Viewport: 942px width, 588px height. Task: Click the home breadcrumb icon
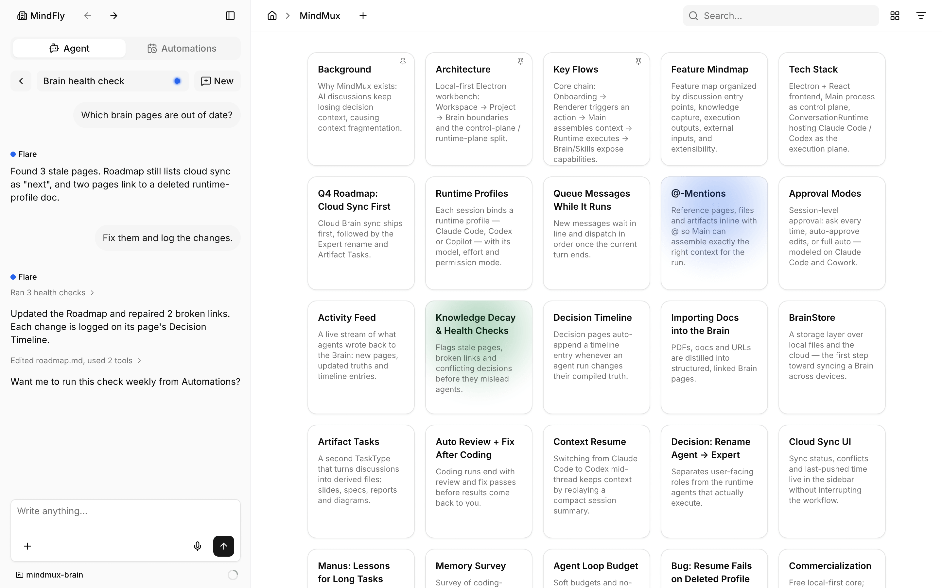(272, 16)
